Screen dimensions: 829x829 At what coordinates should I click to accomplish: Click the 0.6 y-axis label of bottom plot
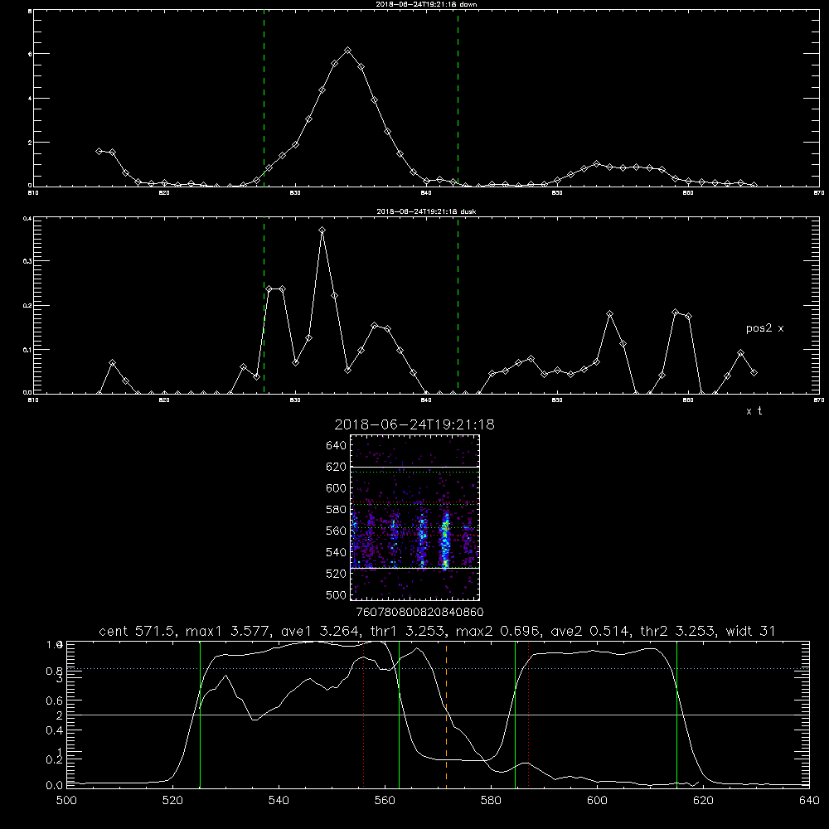tap(55, 701)
